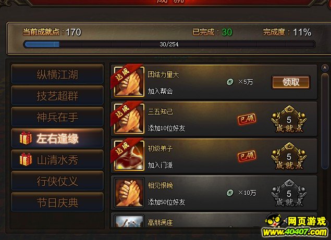
Task: Click the 团结力量大 achievement icon
Action: (129, 82)
